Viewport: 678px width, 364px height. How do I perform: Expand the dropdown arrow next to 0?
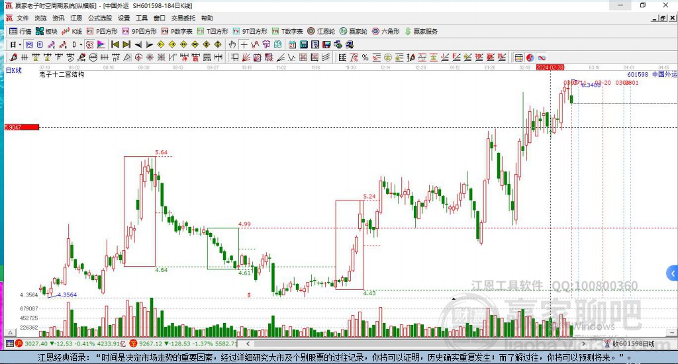[x=81, y=44]
